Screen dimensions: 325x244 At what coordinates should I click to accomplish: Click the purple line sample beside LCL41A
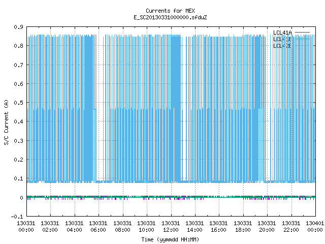[x=303, y=33]
